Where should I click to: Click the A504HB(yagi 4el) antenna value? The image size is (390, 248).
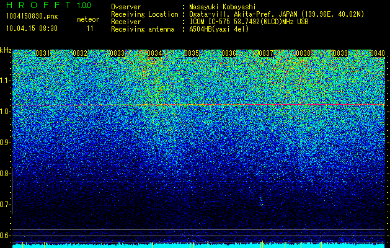pyautogui.click(x=219, y=29)
